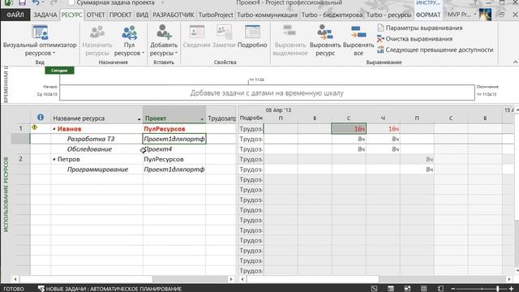The width and height of the screenshot is (519, 292).
Task: Switch to the ЗАДАЧА ribbon tab
Action: pos(45,15)
